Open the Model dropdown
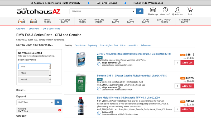Screen dimensions: 211x119 (x=35, y=80)
